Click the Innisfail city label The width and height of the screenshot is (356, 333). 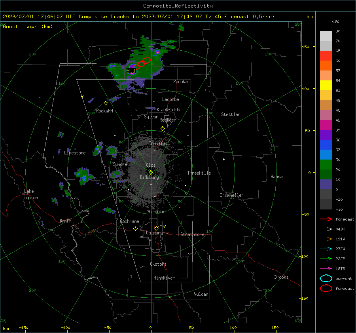tap(160, 143)
